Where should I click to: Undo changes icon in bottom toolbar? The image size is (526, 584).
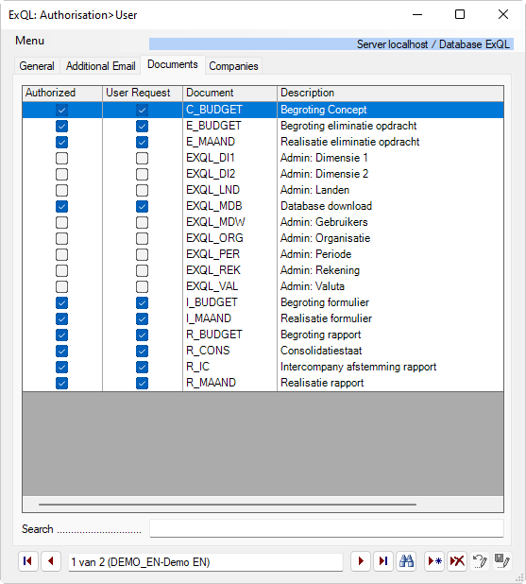[480, 561]
